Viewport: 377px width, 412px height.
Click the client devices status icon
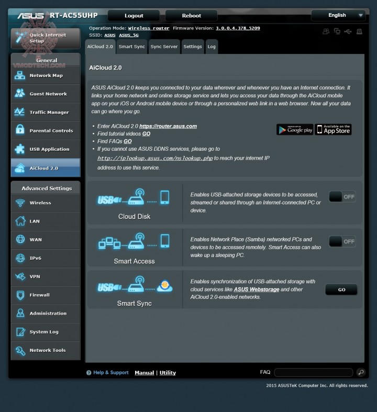(x=337, y=31)
